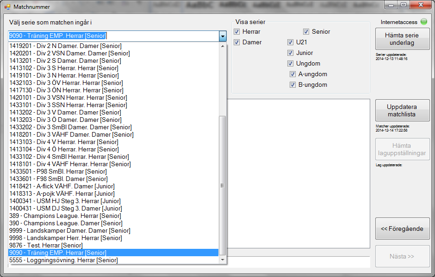Choose 1413102 - Div 3 S Herrar

coord(113,68)
